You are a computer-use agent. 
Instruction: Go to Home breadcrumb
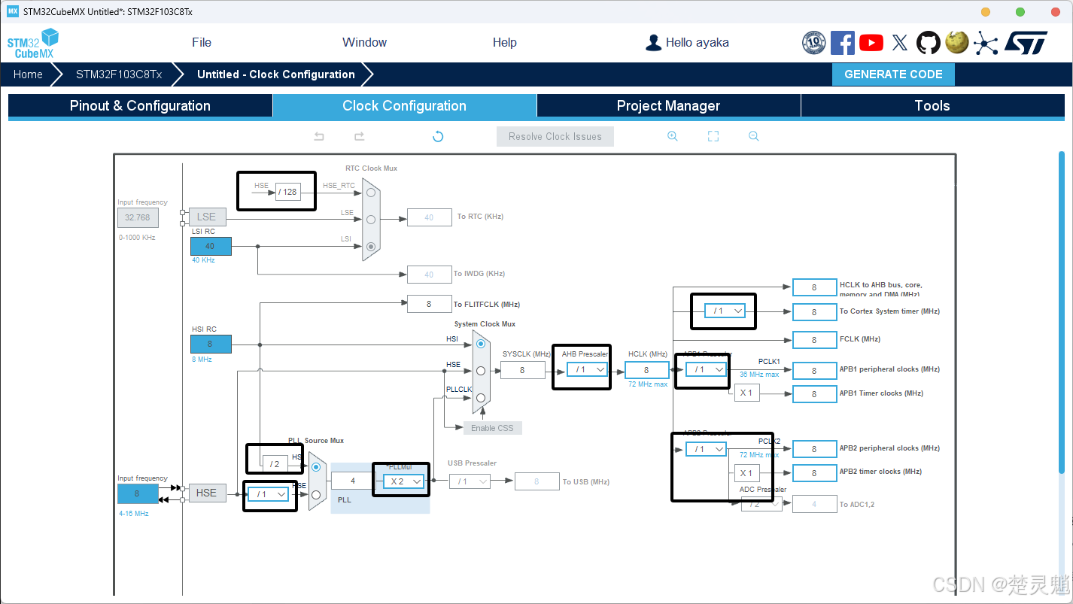pos(28,74)
